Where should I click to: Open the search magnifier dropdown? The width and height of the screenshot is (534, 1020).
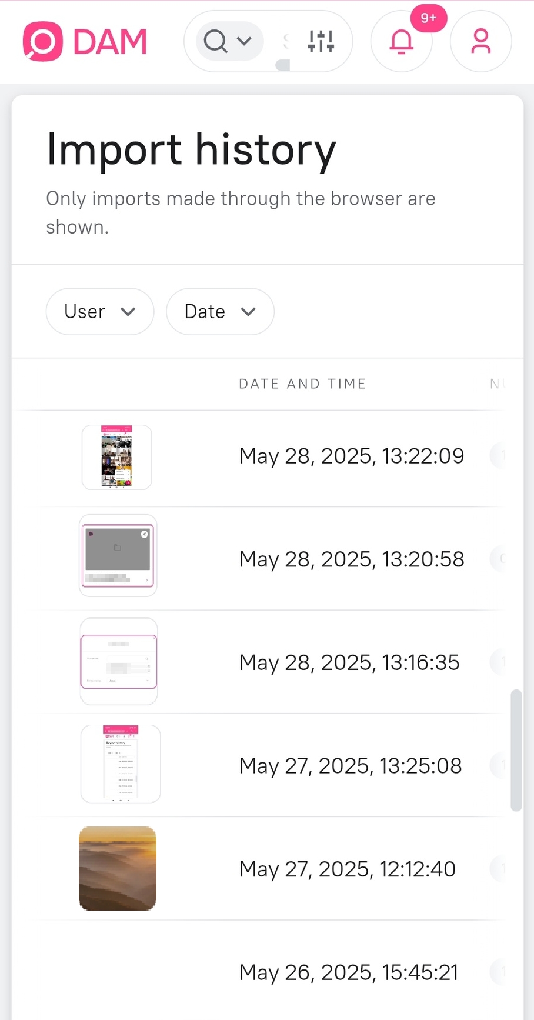point(229,41)
